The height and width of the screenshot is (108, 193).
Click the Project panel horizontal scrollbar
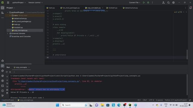[18, 64]
